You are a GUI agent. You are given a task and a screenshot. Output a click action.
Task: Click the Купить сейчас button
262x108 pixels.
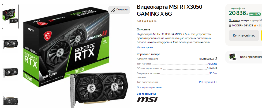click(x=244, y=35)
